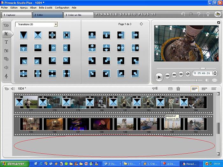This screenshot has width=223, height=167.
Task: Open the Album menu
Action: pyautogui.click(x=33, y=8)
